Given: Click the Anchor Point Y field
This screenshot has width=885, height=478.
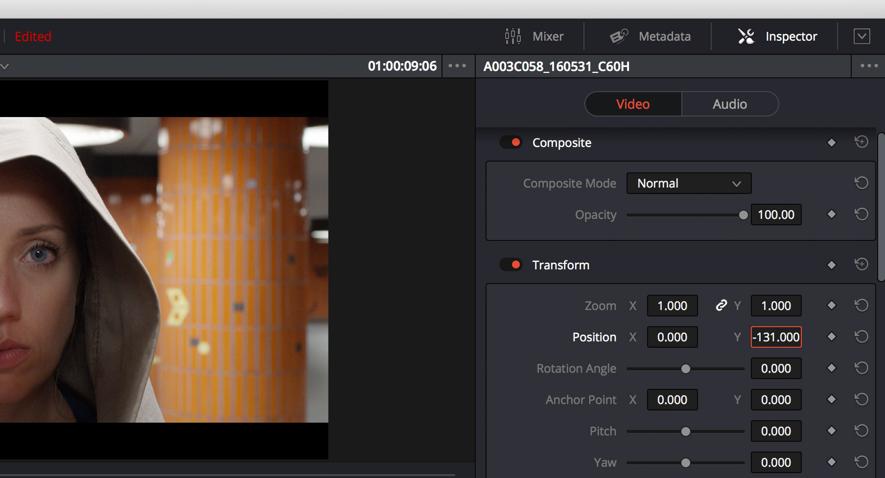Looking at the screenshot, I should pyautogui.click(x=776, y=400).
